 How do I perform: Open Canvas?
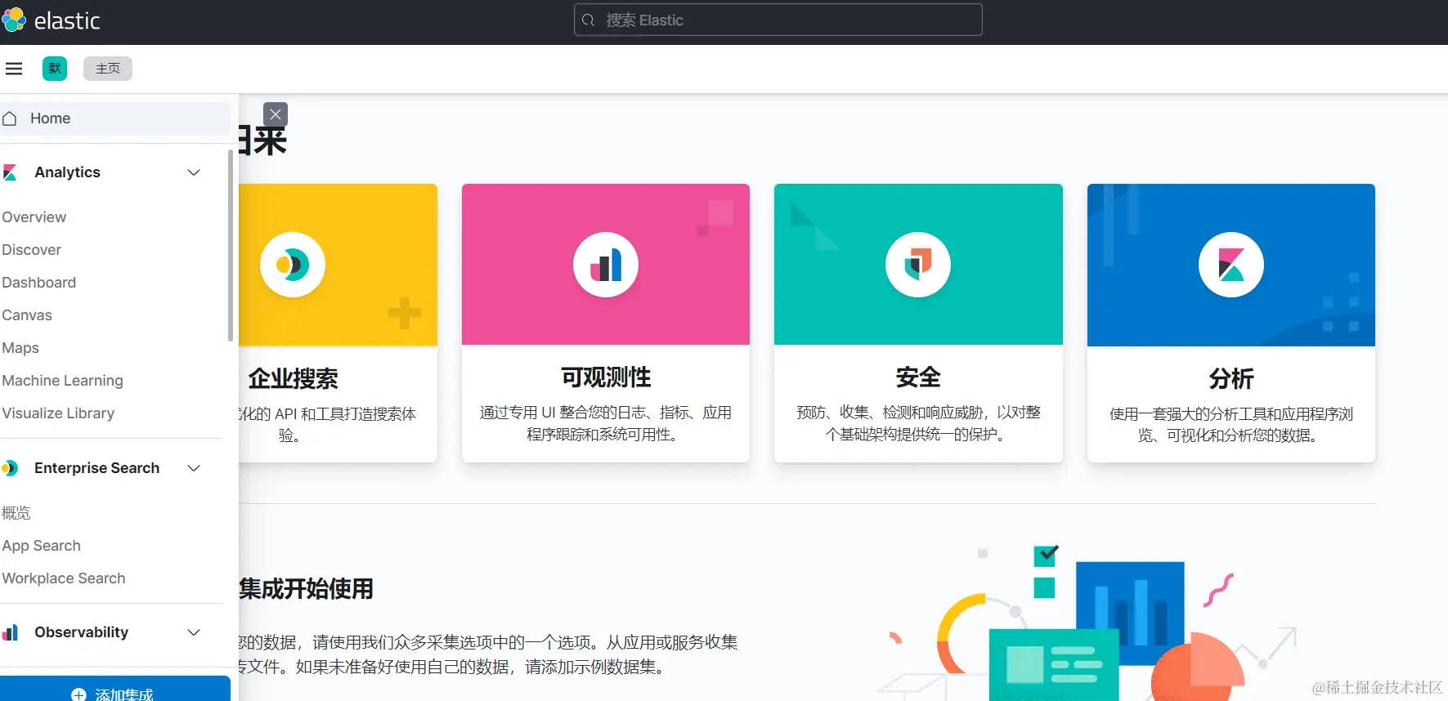click(26, 315)
